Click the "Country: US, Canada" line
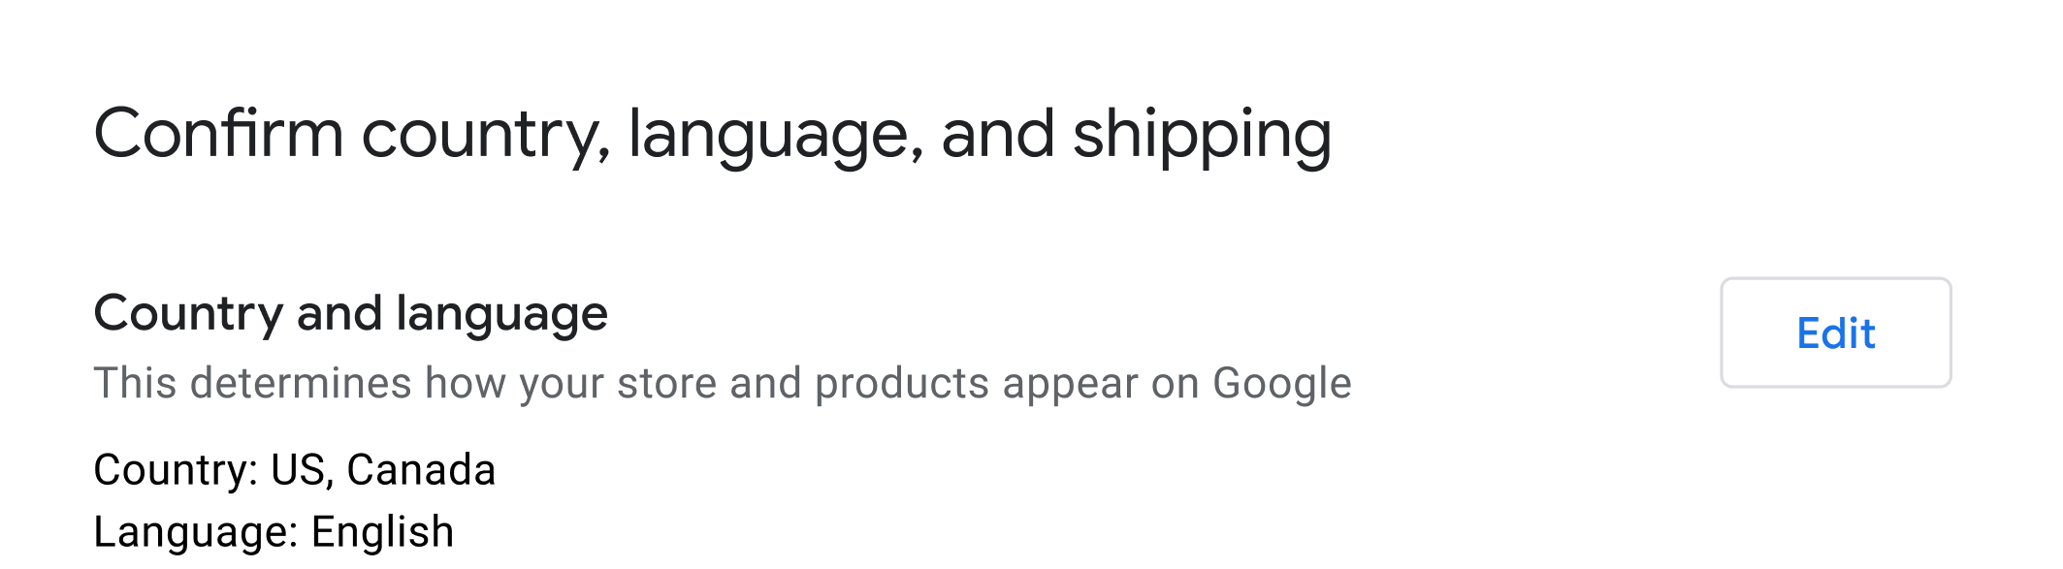Image resolution: width=2063 pixels, height=569 pixels. tap(294, 470)
